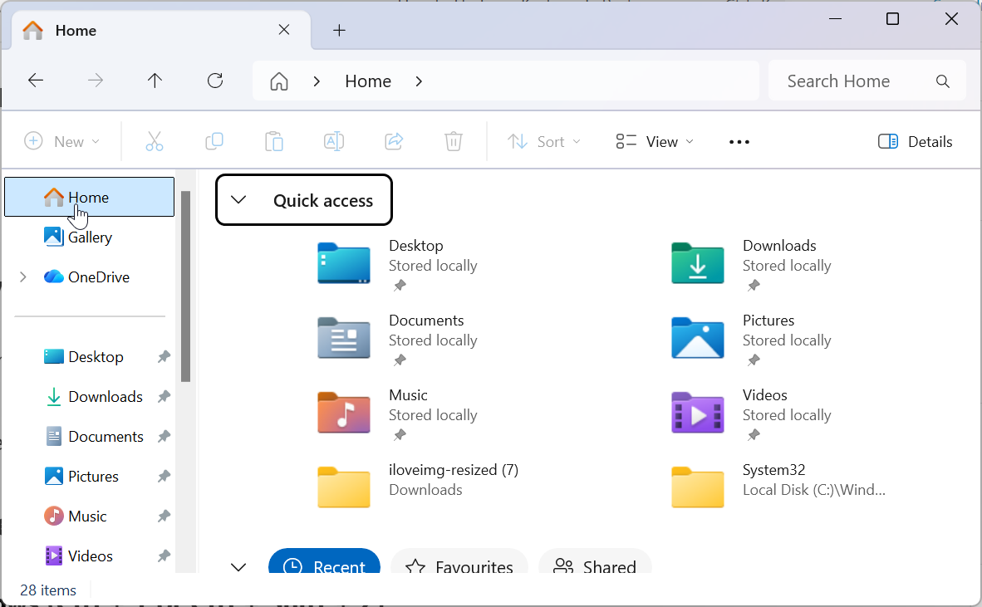Go up one directory level

(x=155, y=81)
